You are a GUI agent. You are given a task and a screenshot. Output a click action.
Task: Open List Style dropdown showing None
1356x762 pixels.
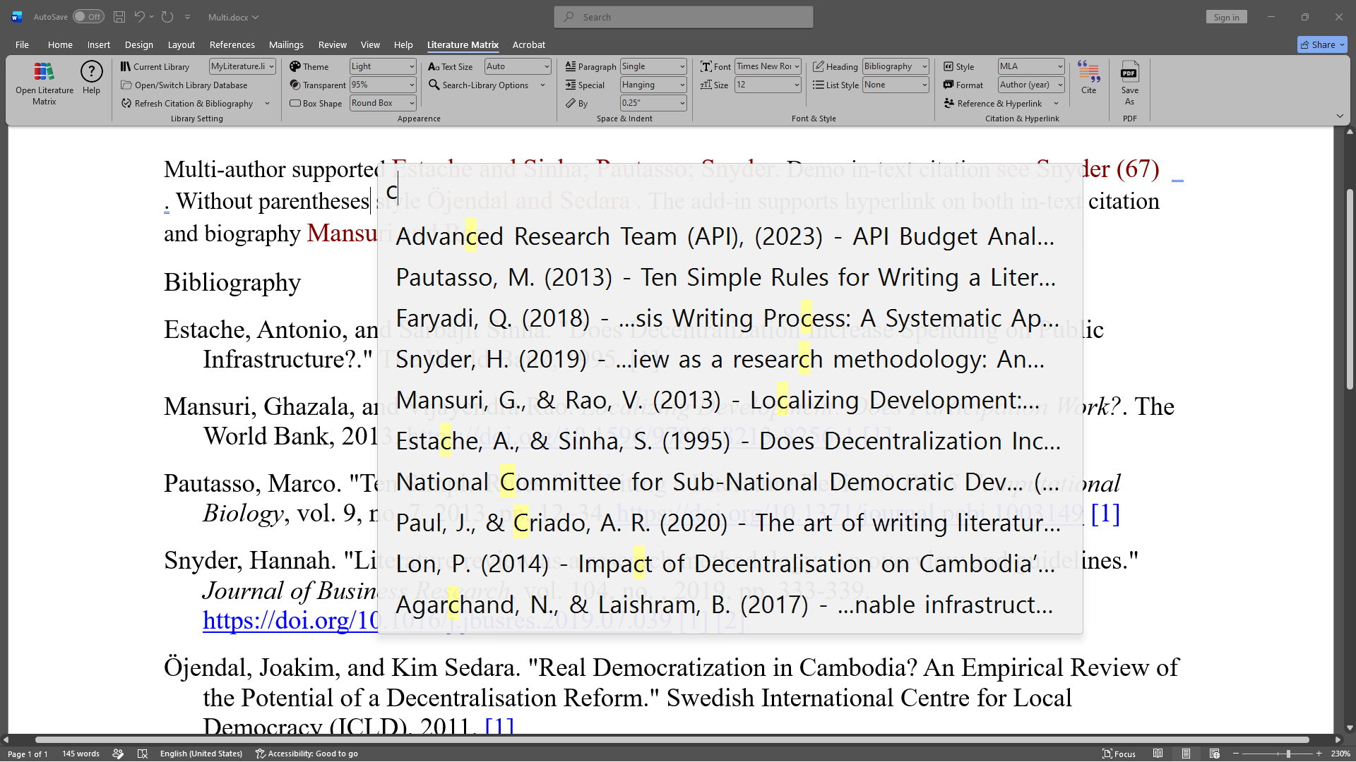[x=896, y=85]
